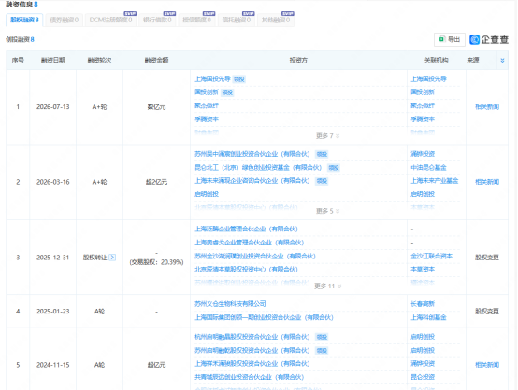Open 上海泛腾企业管理合伙企业 investor link
Image resolution: width=518 pixels, height=390 pixels.
[246, 229]
